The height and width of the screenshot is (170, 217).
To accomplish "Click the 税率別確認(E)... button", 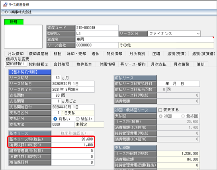I will point(76,133).
